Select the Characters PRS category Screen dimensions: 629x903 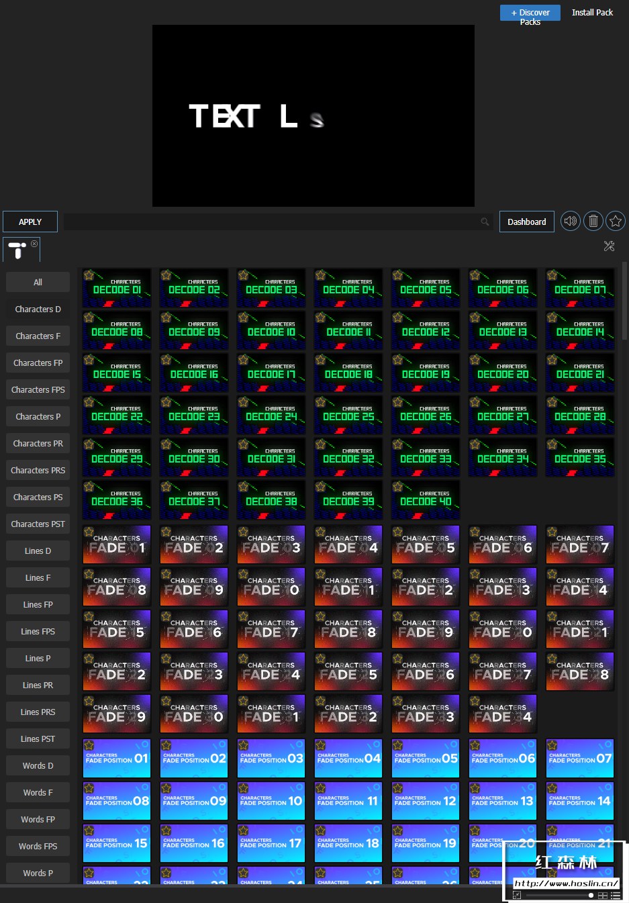[38, 470]
